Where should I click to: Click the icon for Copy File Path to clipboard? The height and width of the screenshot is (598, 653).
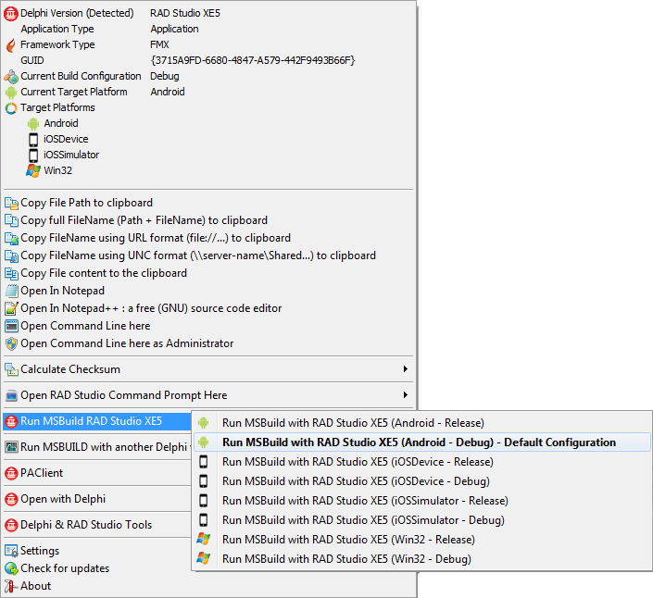pos(11,203)
